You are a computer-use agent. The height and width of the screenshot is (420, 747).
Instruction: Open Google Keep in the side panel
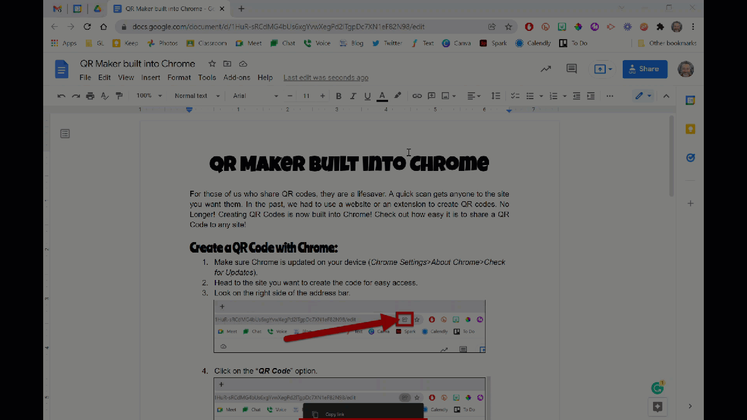pyautogui.click(x=690, y=129)
